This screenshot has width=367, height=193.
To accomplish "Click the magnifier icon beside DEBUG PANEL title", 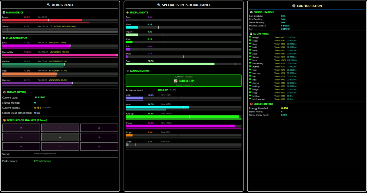I will coord(48,5).
